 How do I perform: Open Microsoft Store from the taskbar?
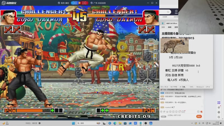pos(125,123)
